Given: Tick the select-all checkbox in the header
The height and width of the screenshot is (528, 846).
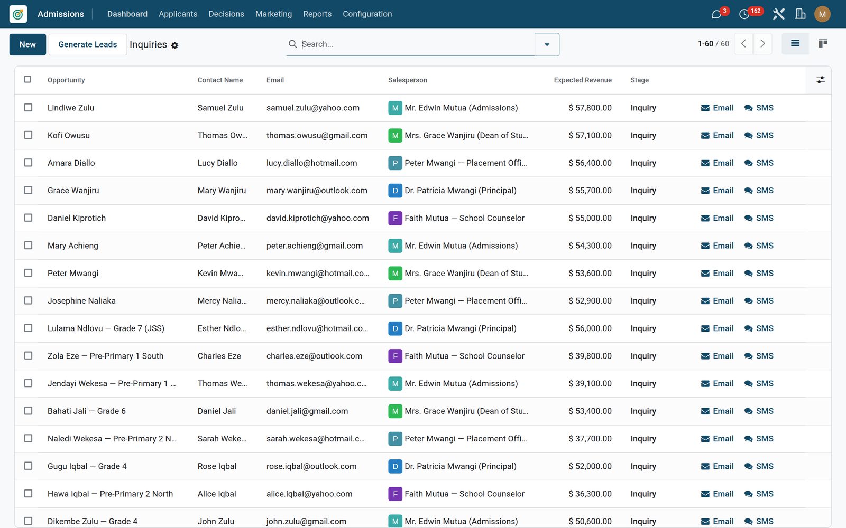Looking at the screenshot, I should pos(28,79).
